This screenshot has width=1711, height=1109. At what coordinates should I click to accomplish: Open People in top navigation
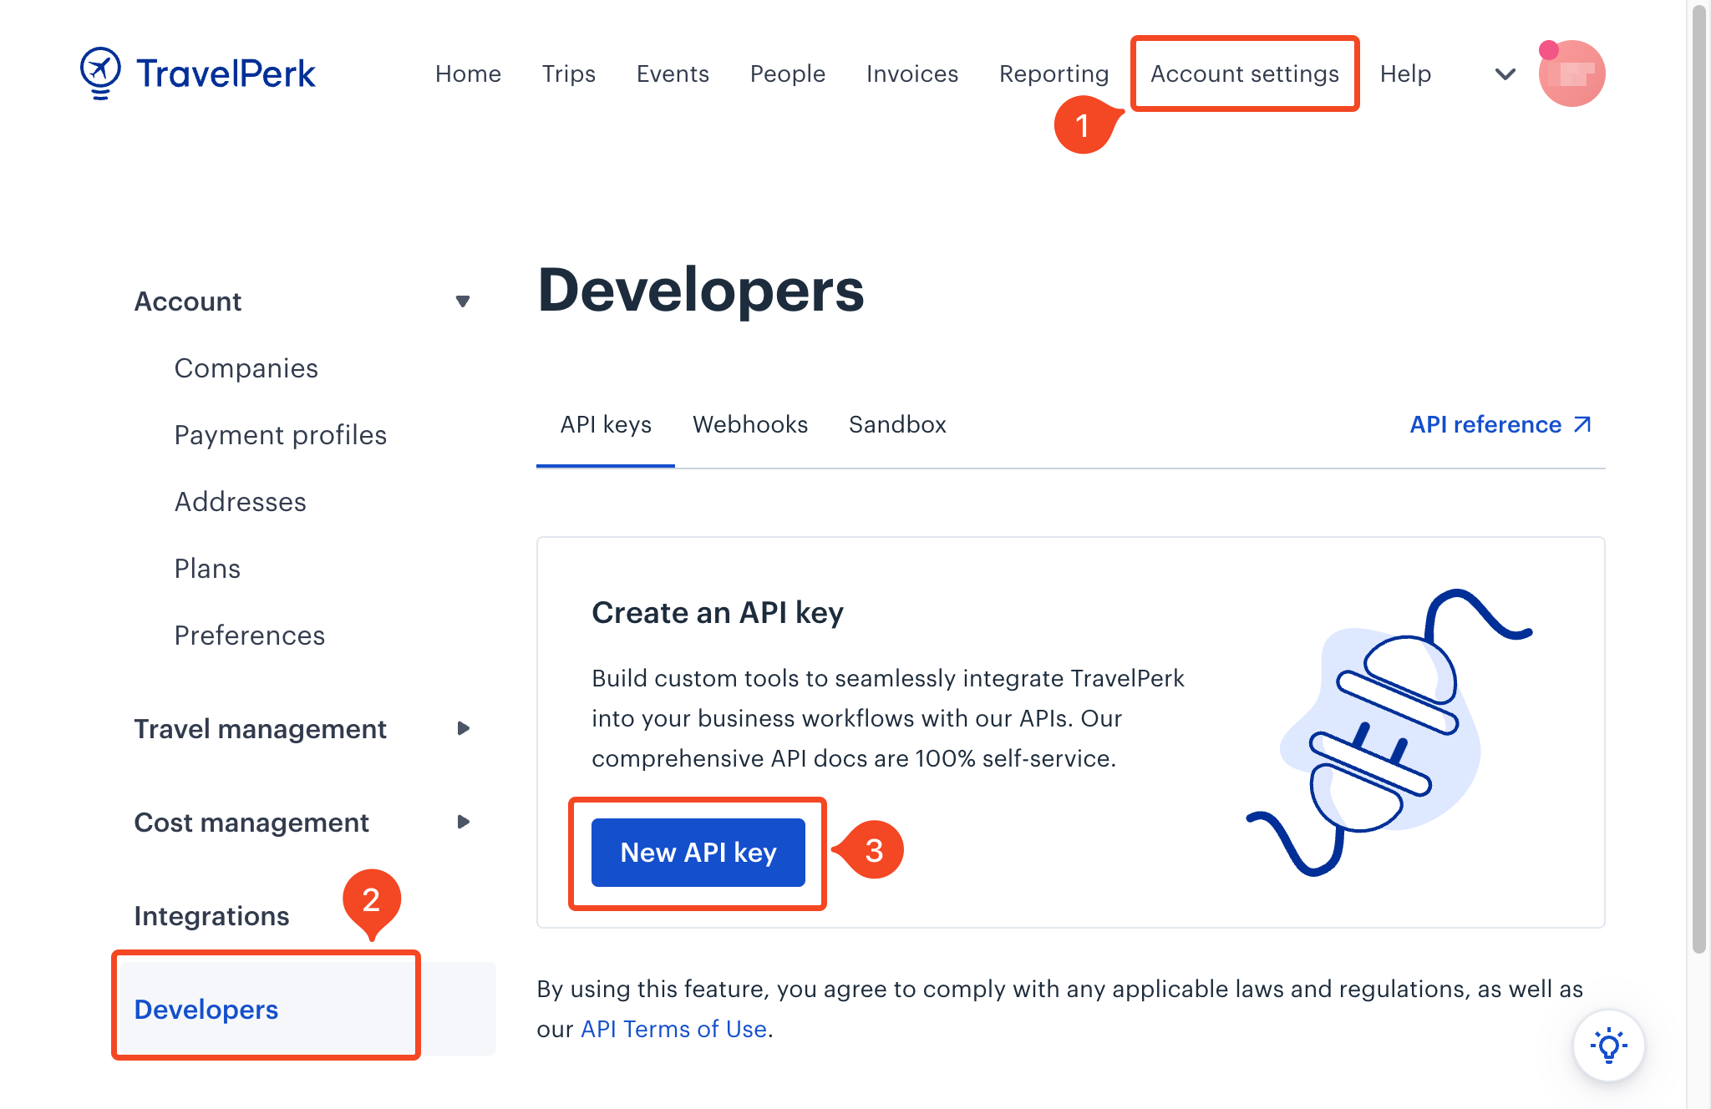point(788,74)
